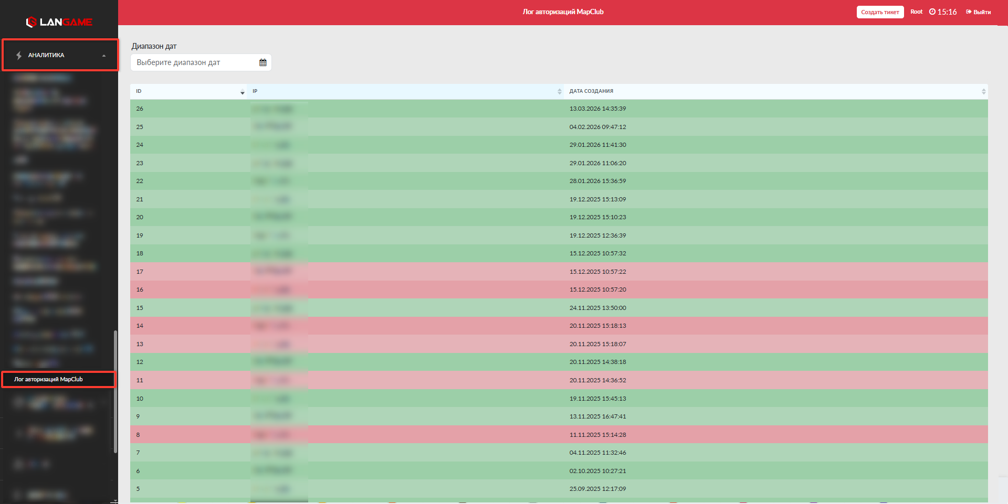The width and height of the screenshot is (1008, 504).
Task: Select ID cell 26
Action: tap(140, 109)
